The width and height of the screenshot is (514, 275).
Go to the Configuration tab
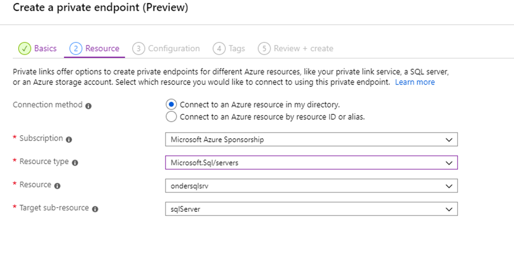click(174, 49)
